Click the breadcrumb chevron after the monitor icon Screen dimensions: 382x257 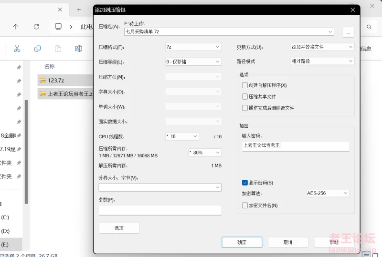(71, 27)
